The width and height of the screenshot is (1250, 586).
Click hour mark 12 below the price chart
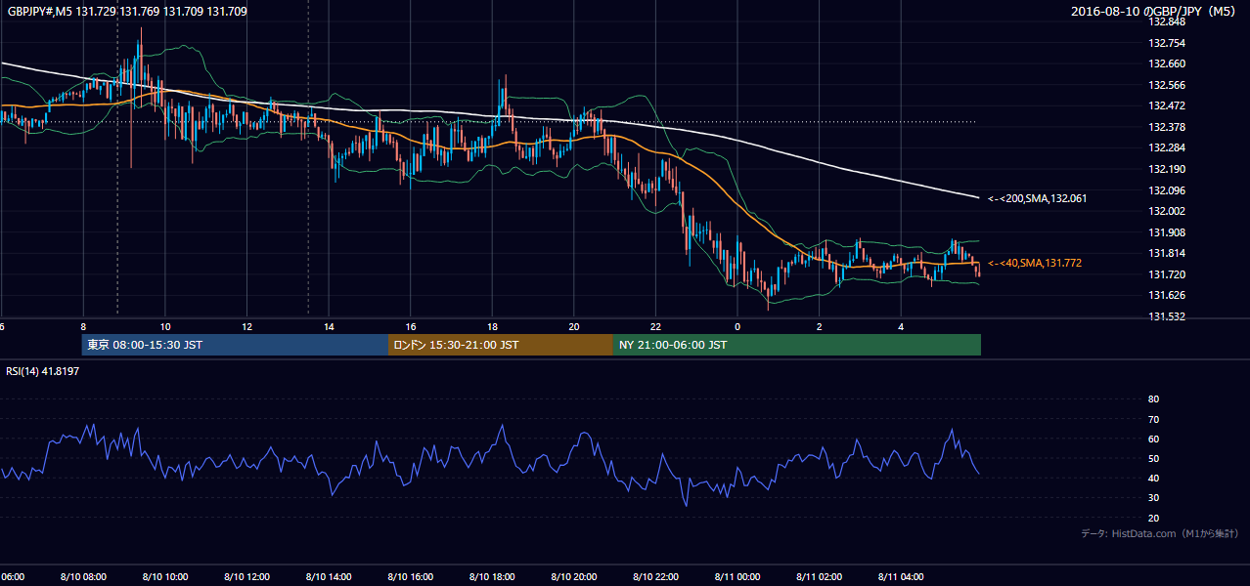(x=246, y=327)
